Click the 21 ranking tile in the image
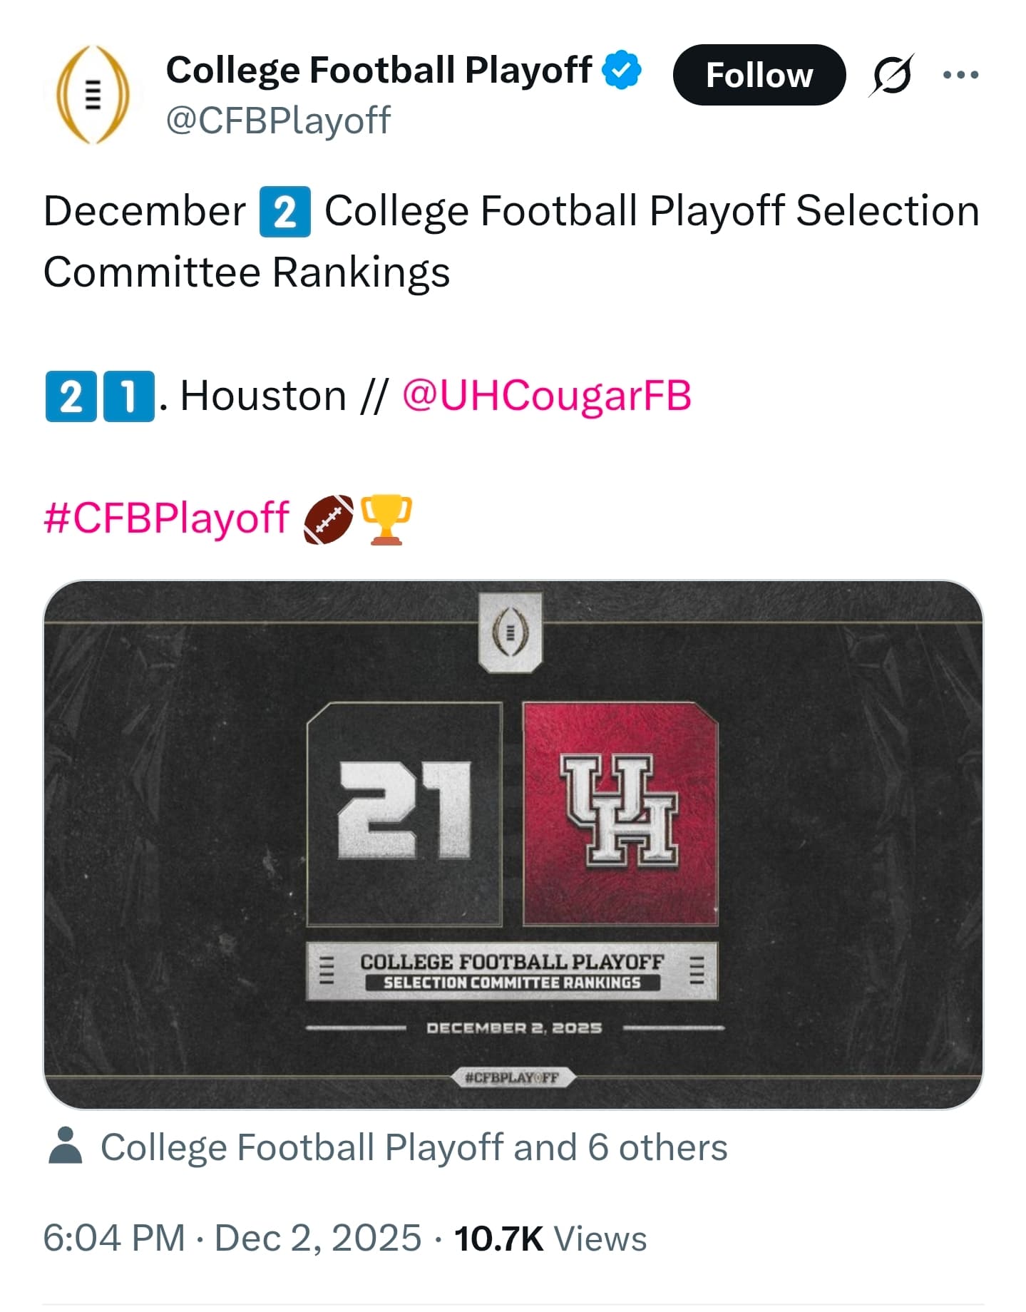1026x1312 pixels. pos(404,812)
